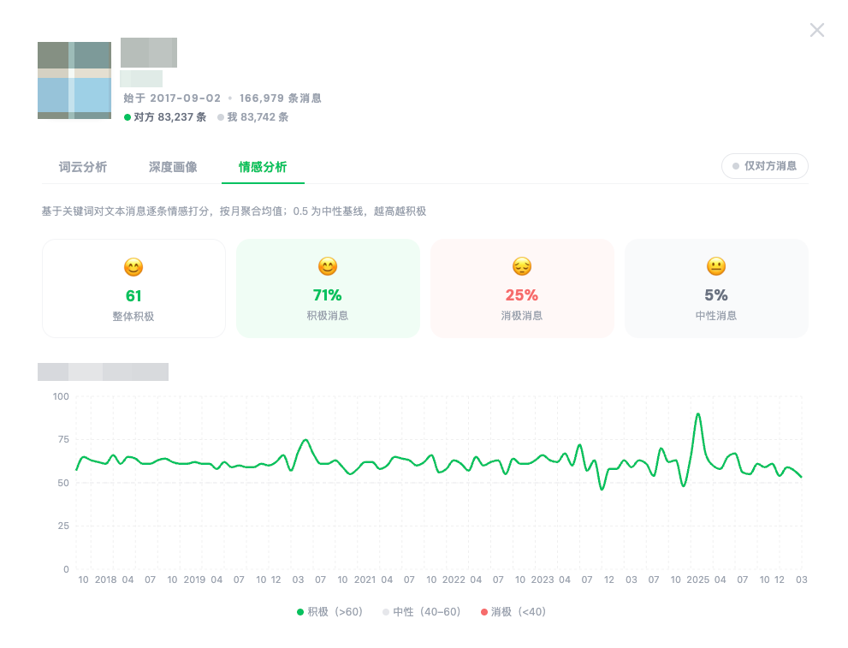
Task: Select the 整体积极 score card
Action: pyautogui.click(x=133, y=288)
